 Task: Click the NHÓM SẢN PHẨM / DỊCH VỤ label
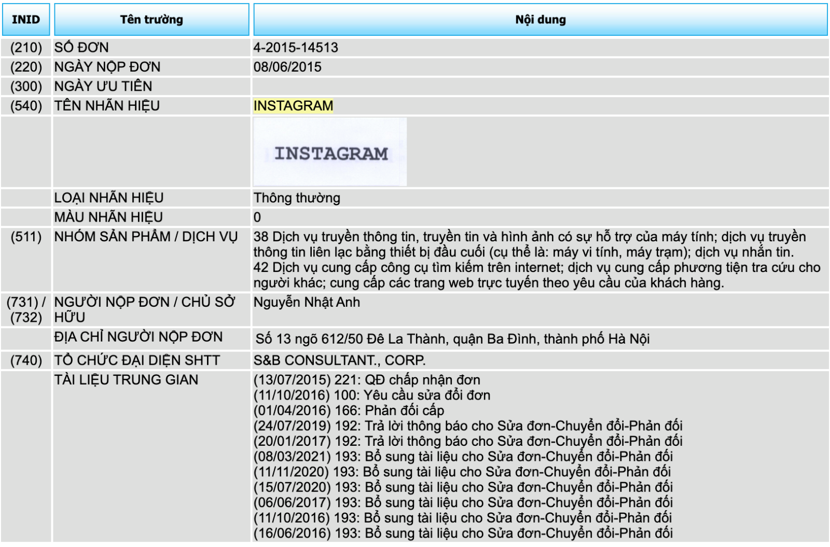(146, 237)
